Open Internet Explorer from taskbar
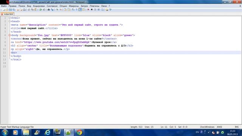This screenshot has height=136, width=242. pyautogui.click(x=47, y=133)
